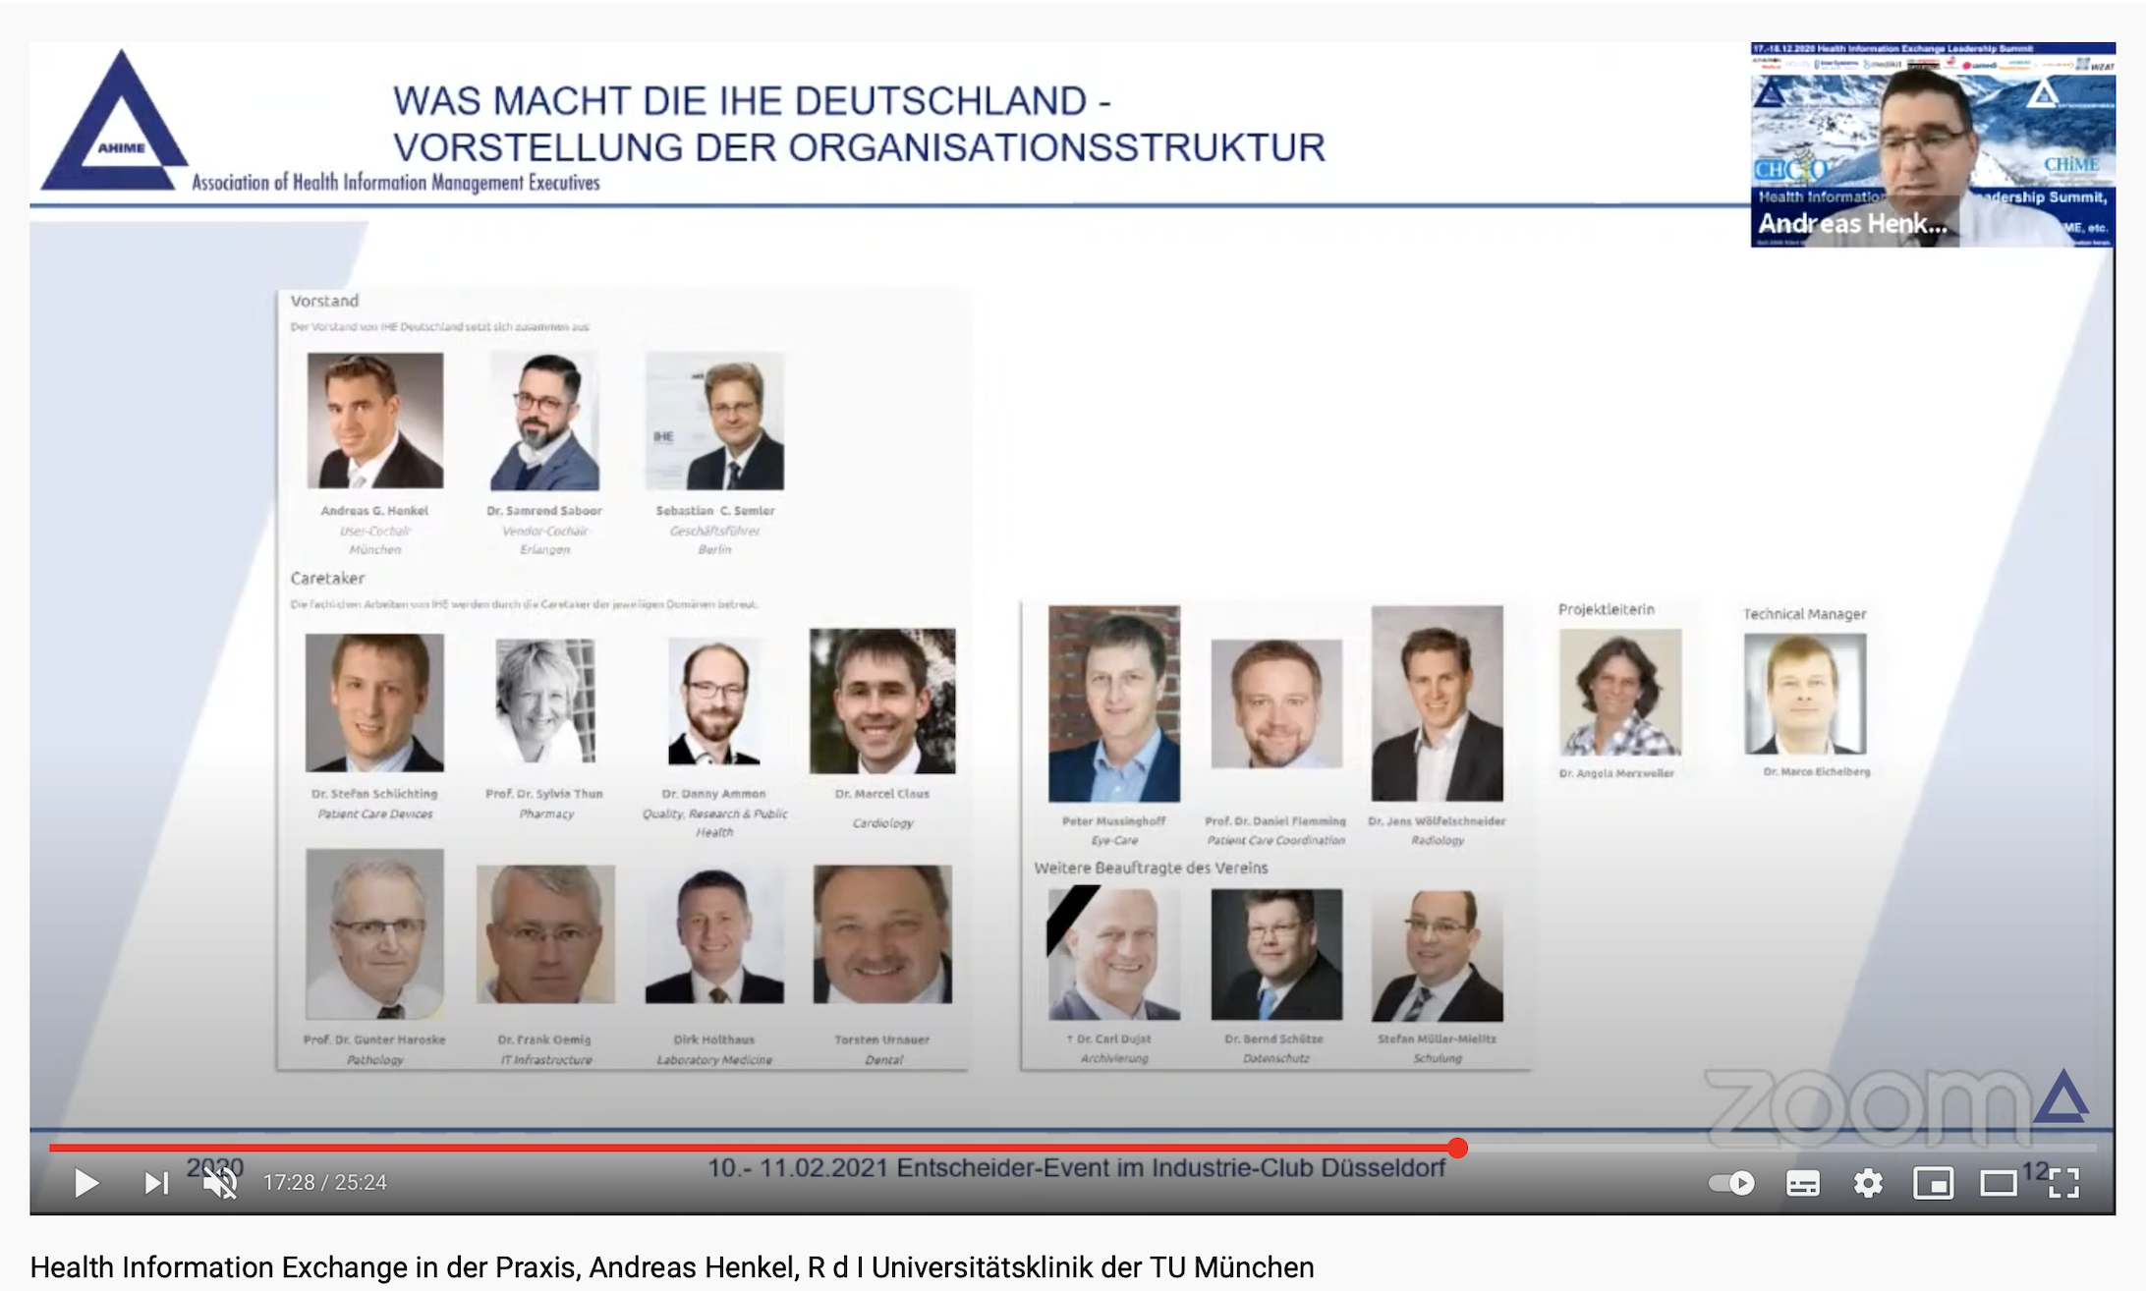
Task: Click the 17:28 / 25:24 time display
Action: point(325,1183)
